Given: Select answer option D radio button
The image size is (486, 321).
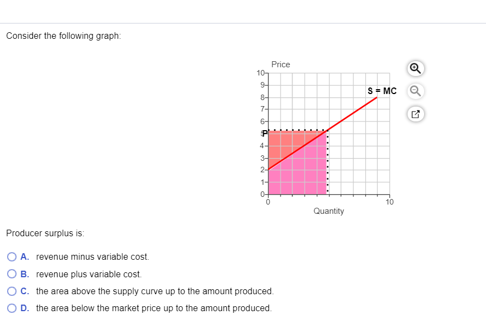Looking at the screenshot, I should [x=12, y=307].
